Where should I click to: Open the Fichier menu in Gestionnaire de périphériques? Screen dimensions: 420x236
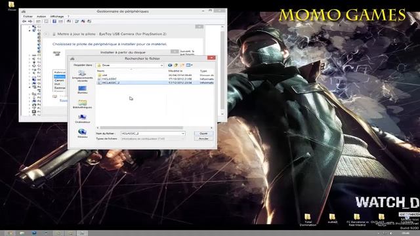pyautogui.click(x=28, y=16)
